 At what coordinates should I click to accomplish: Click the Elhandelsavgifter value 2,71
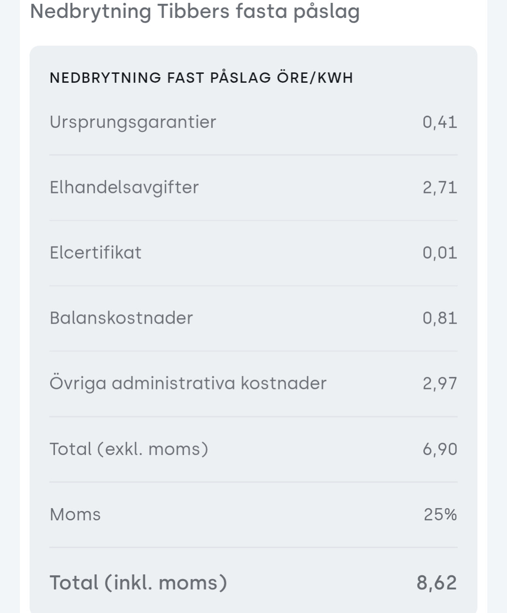tap(439, 188)
